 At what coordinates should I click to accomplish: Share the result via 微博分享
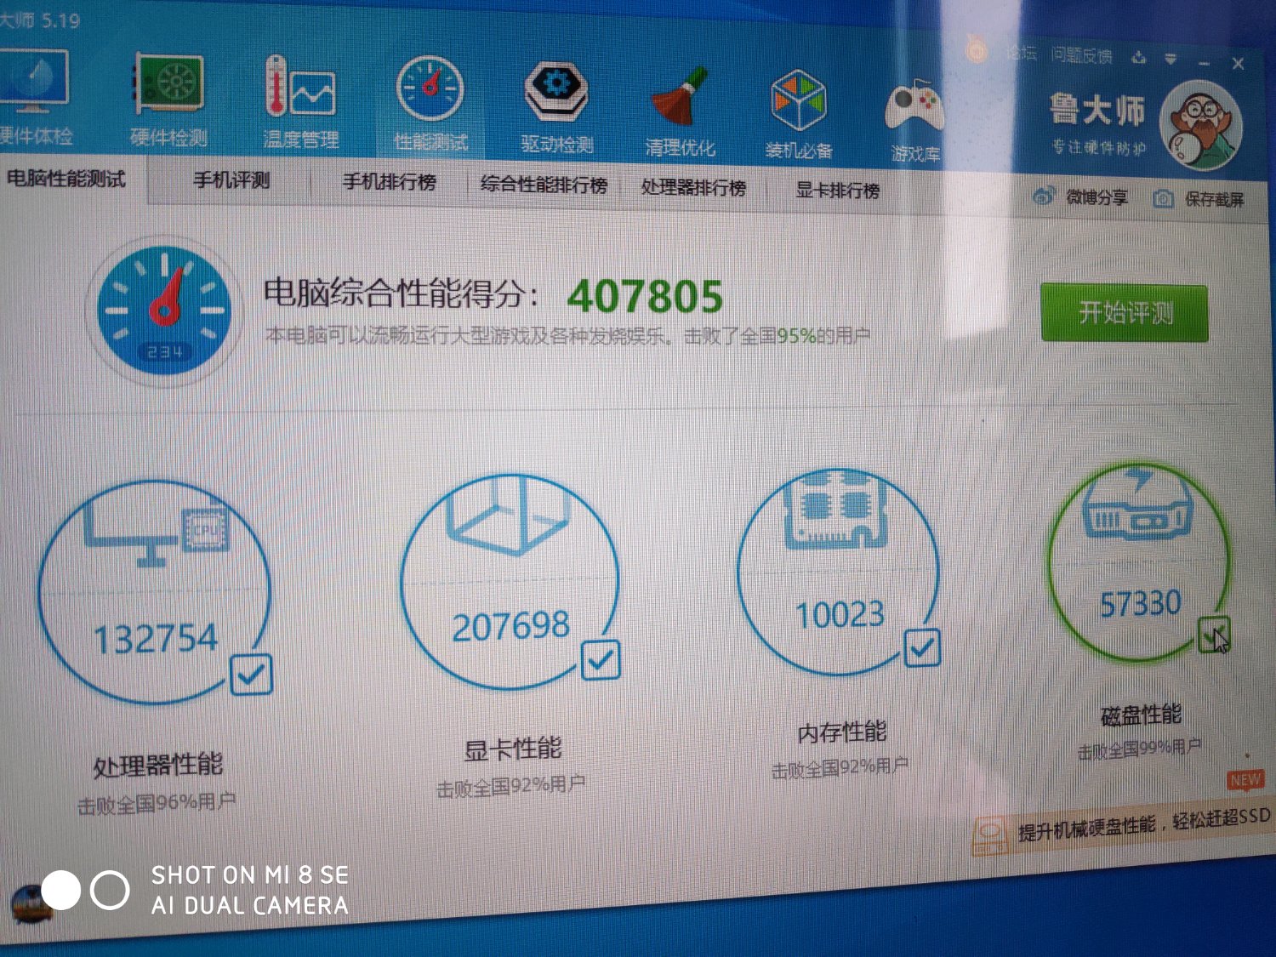click(x=1080, y=197)
